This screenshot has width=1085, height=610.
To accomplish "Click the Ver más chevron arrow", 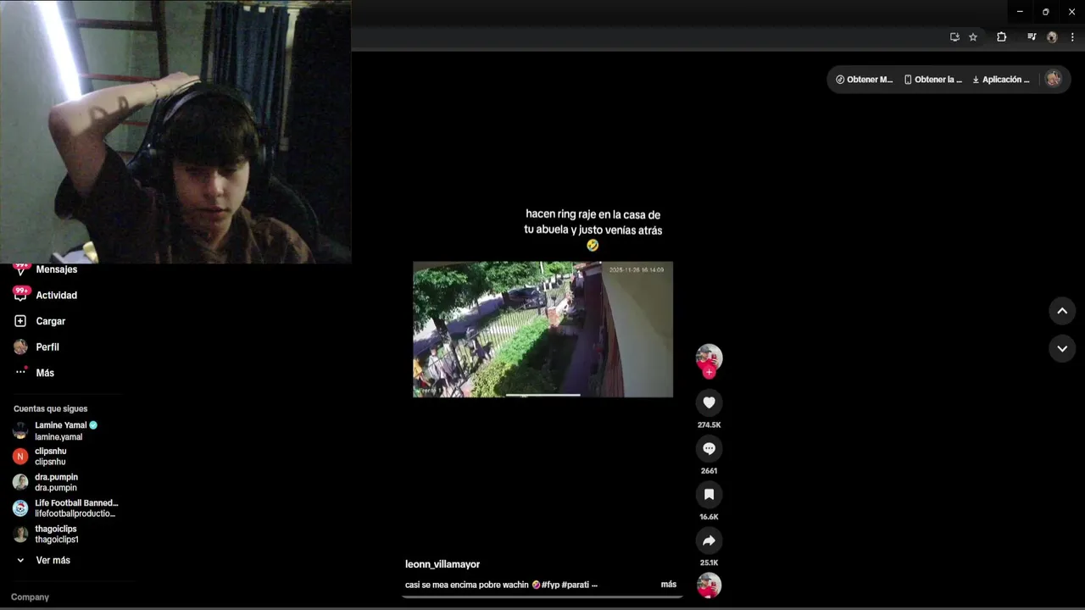I will pos(20,560).
